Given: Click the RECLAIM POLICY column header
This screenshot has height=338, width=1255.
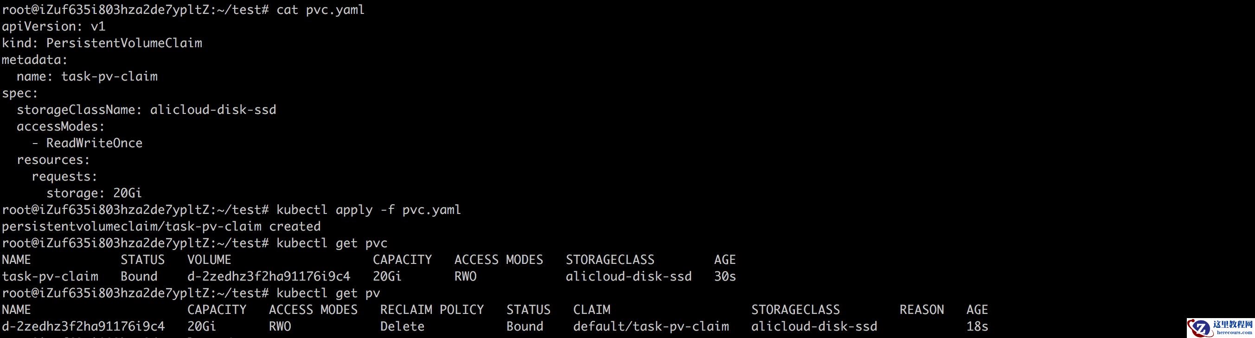Looking at the screenshot, I should click(432, 310).
